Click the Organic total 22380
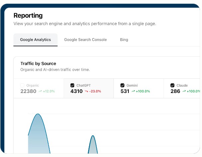Screen dimensions: 202x157 28,91
